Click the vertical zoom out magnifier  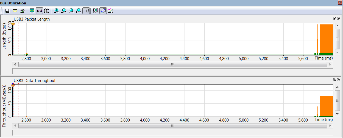tap(79, 11)
